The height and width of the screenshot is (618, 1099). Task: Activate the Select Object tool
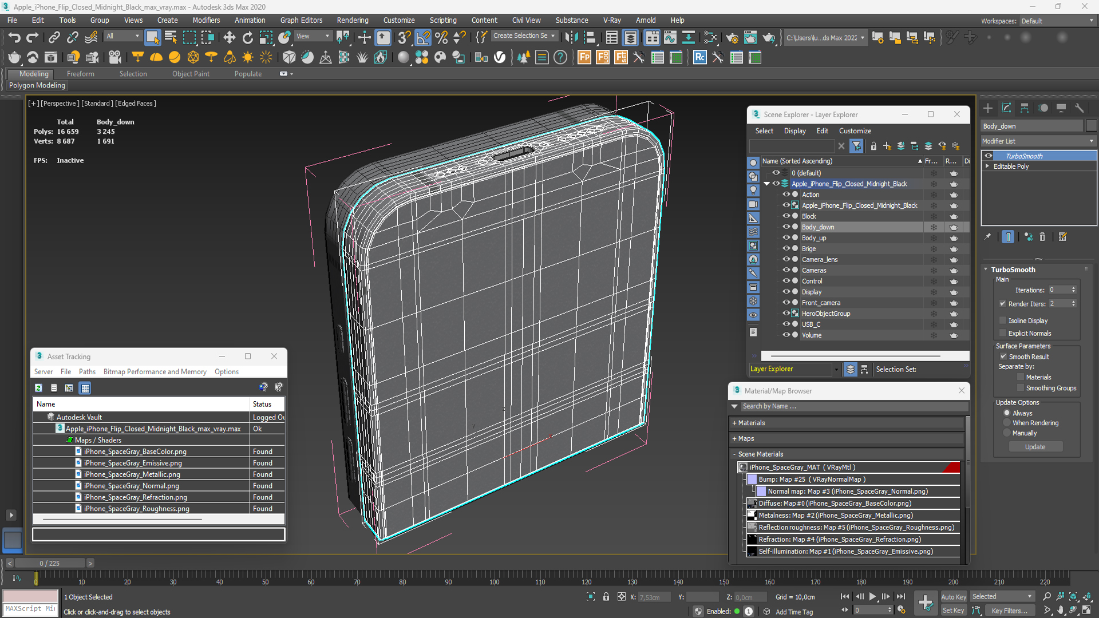click(152, 38)
